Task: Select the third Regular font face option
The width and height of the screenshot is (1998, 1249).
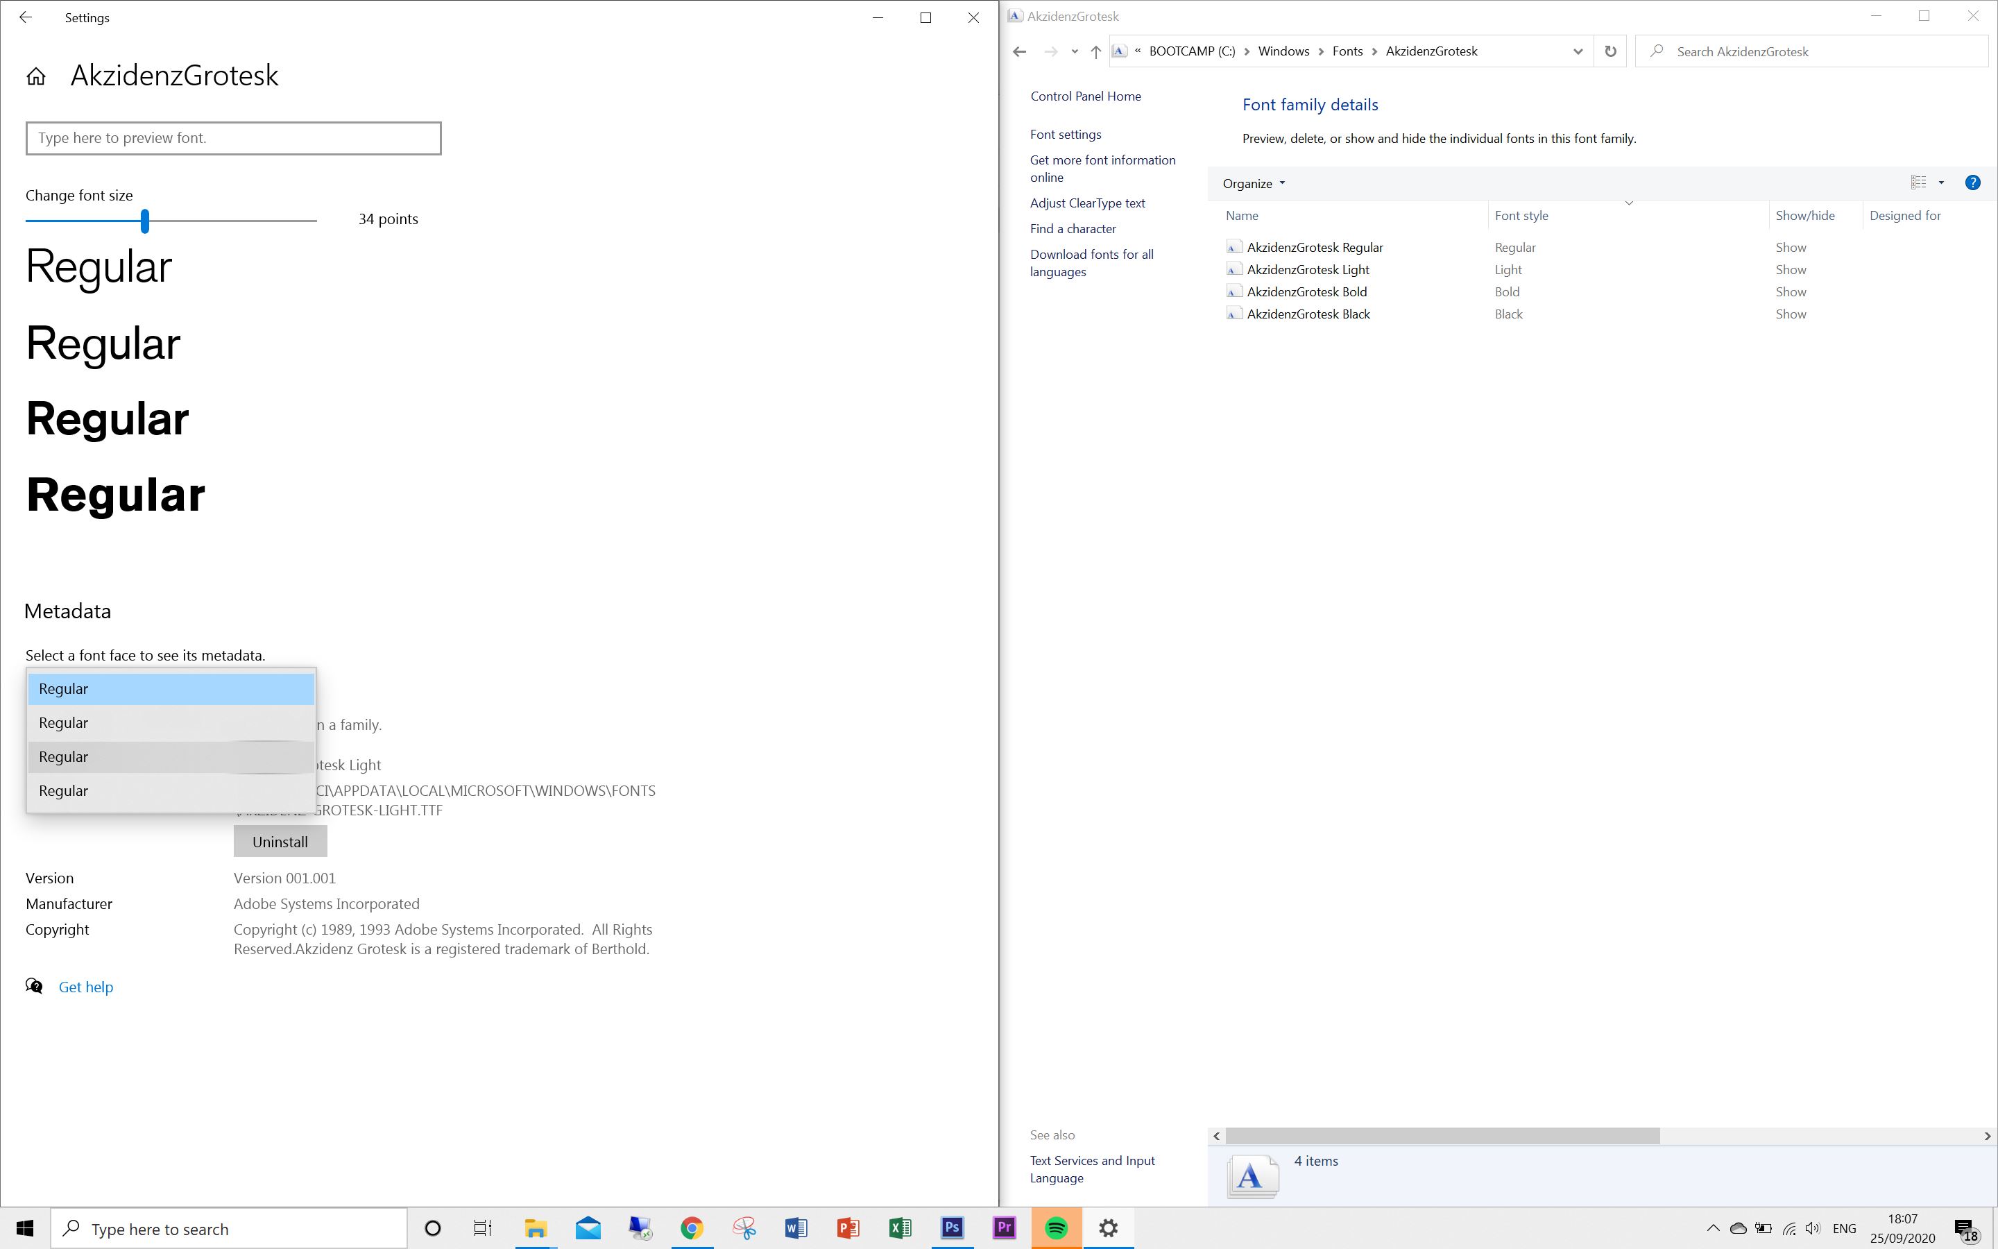Action: (x=171, y=756)
